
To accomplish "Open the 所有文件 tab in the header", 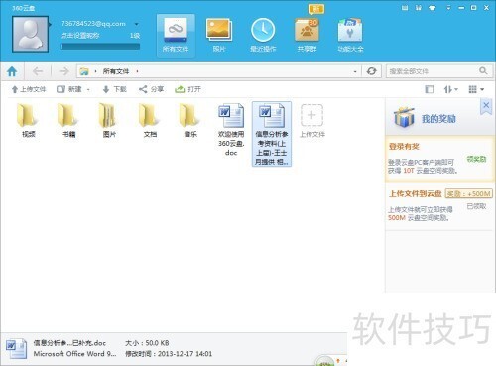I will (x=176, y=36).
